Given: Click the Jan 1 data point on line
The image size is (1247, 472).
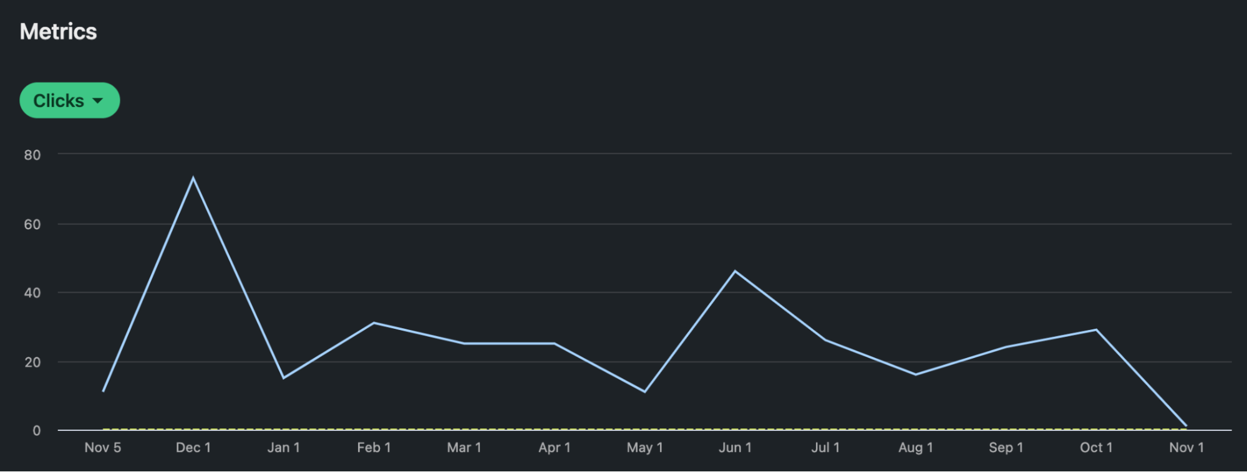Looking at the screenshot, I should (283, 378).
